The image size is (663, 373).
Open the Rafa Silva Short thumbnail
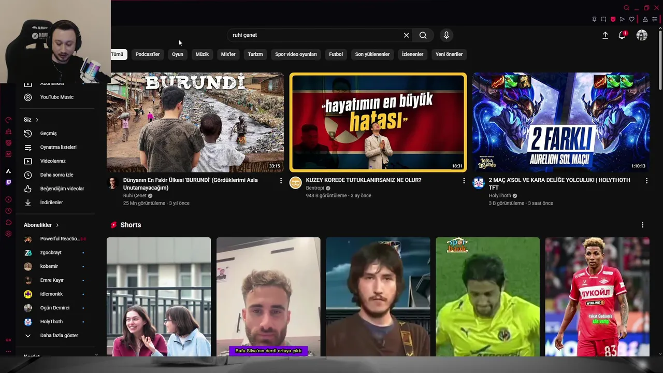(x=268, y=297)
